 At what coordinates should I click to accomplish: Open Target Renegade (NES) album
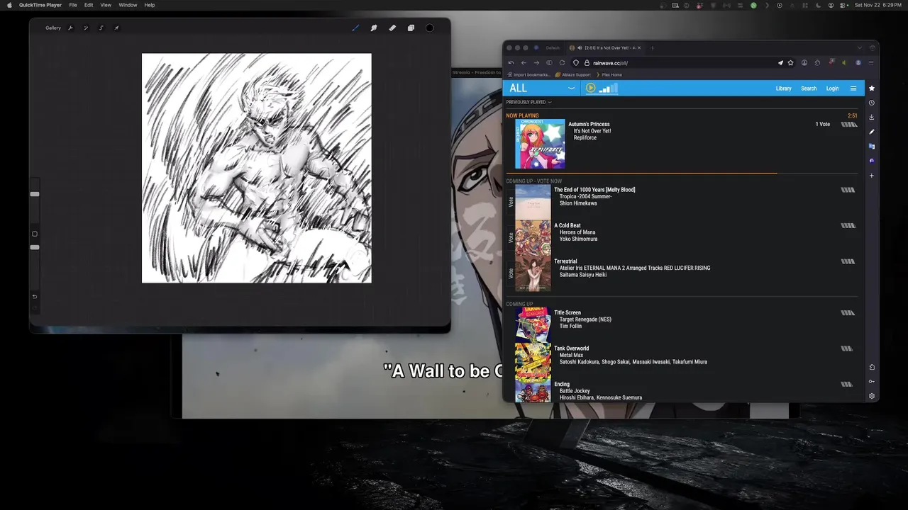(x=585, y=319)
